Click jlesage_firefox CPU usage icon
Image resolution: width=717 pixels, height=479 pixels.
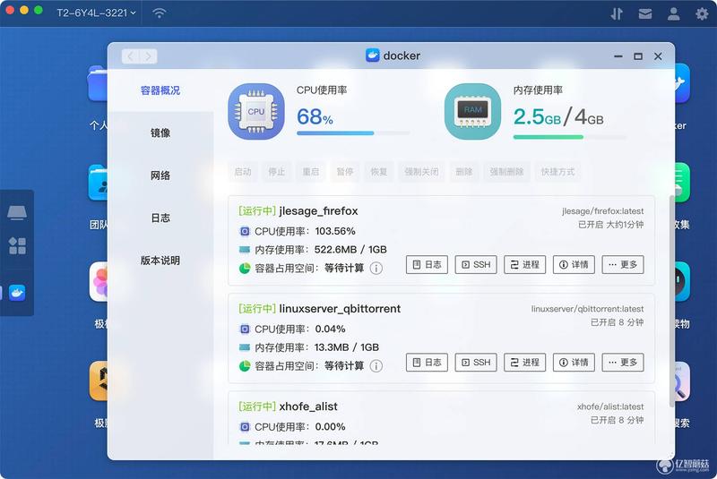(x=245, y=231)
